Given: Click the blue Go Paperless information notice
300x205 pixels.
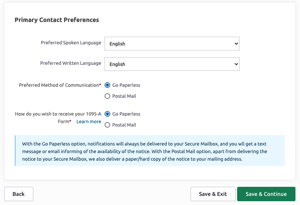Looking at the screenshot, I should [x=150, y=151].
